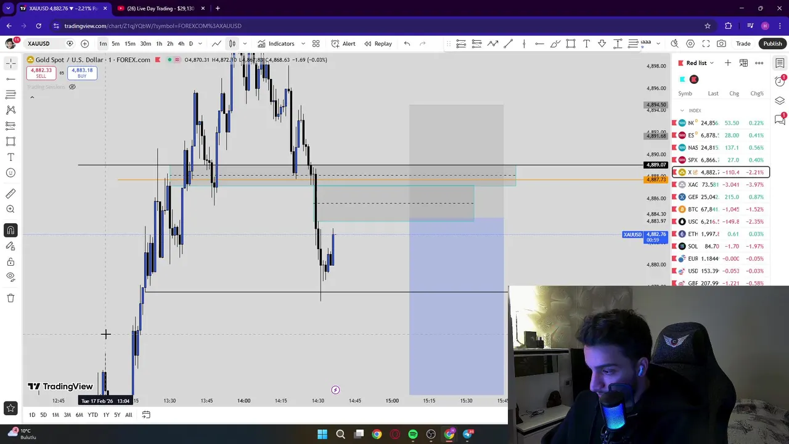Viewport: 789px width, 444px height.
Task: Toggle stay in drawing mode
Action: pyautogui.click(x=10, y=246)
